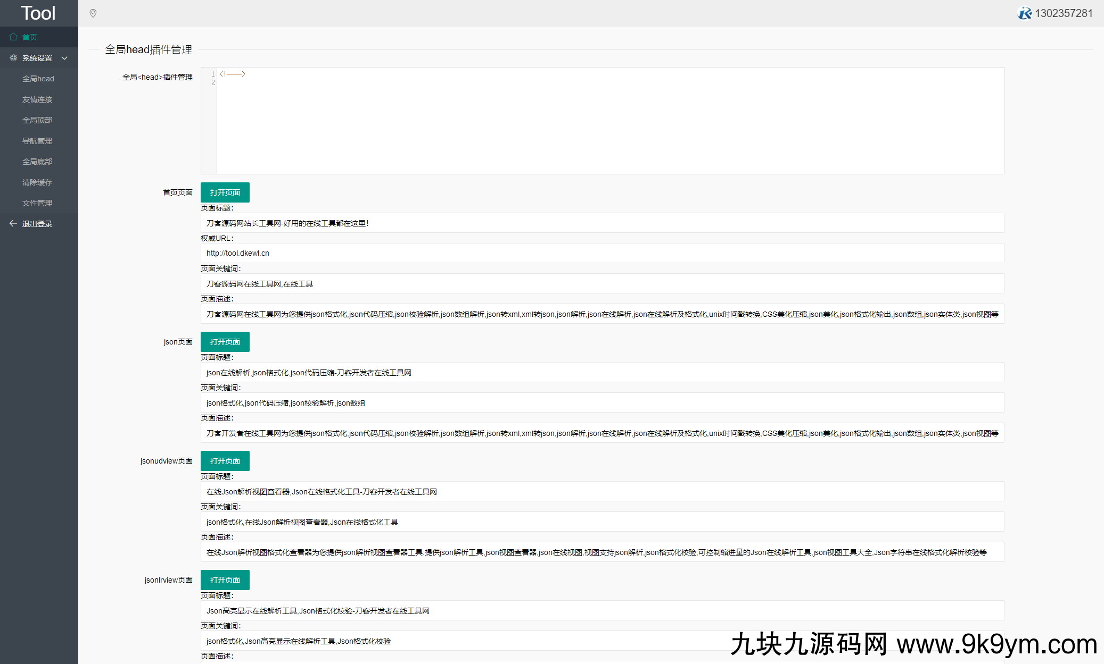Screen dimensions: 1104x664
Task: Click 打开页面 button for jsonudview页面
Action: point(225,461)
